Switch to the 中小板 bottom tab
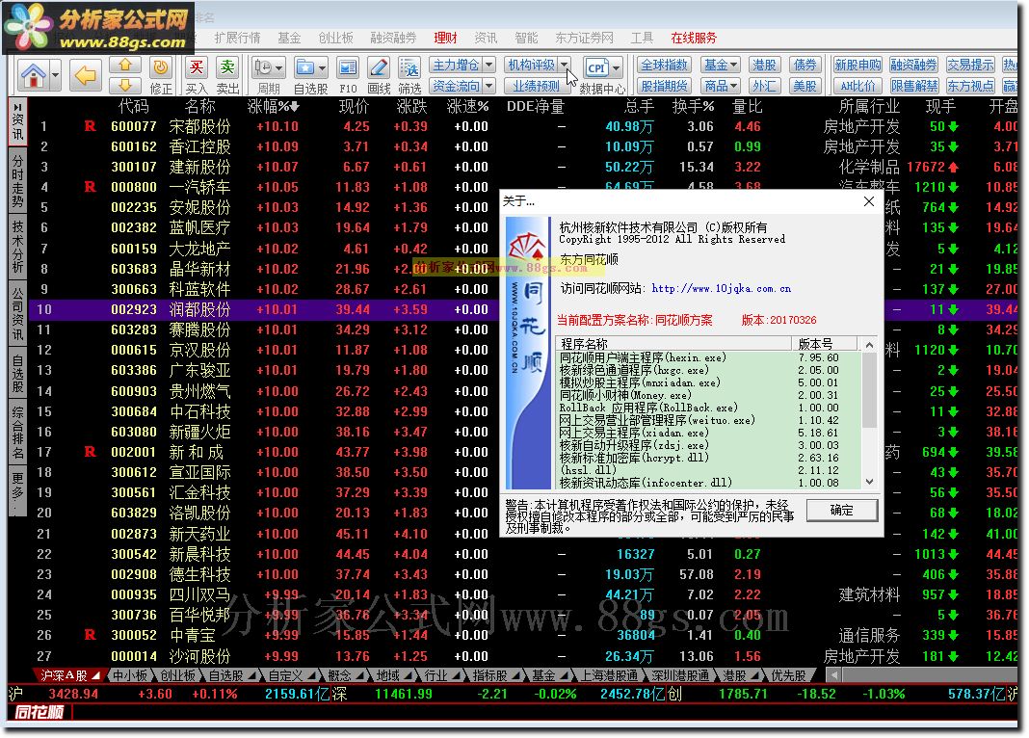Image resolution: width=1029 pixels, height=738 pixels. (129, 675)
